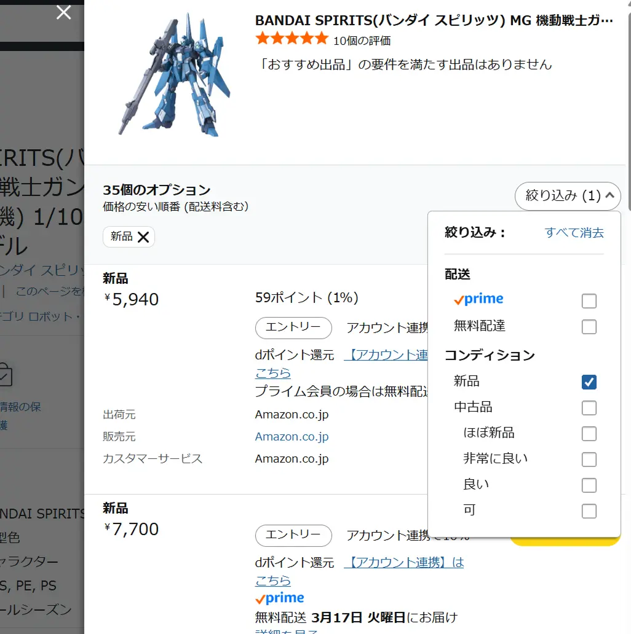Uncheck the 新品 condition filter

coord(589,382)
